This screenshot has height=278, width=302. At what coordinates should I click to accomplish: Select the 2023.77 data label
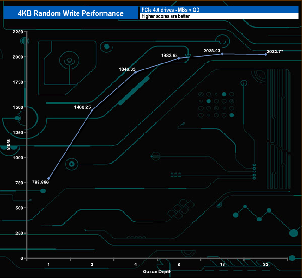274,52
